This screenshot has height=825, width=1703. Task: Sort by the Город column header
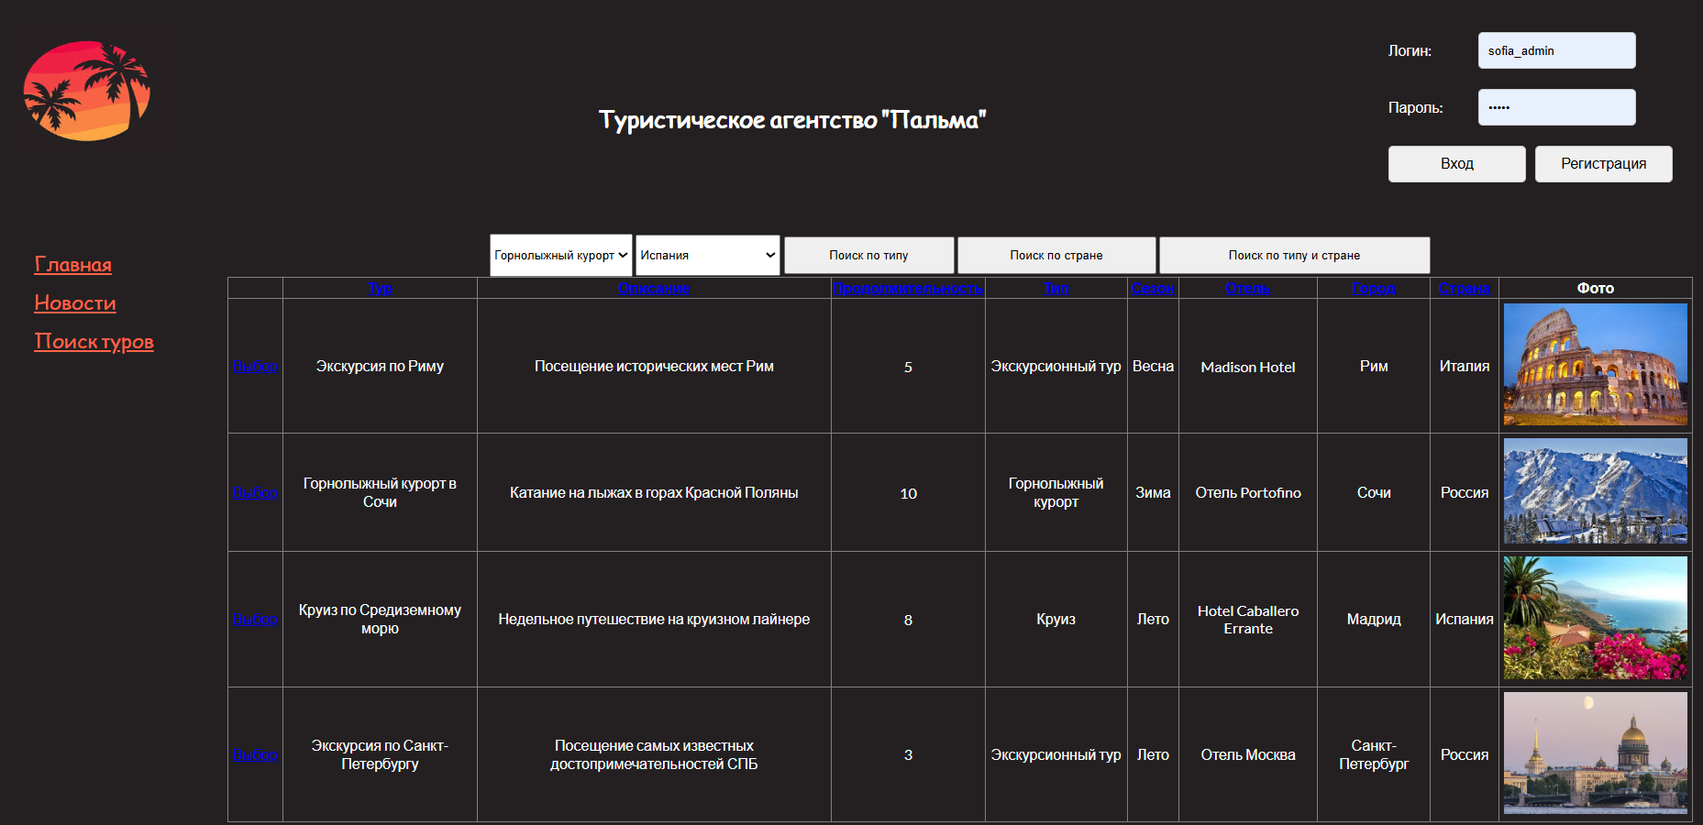click(1374, 288)
